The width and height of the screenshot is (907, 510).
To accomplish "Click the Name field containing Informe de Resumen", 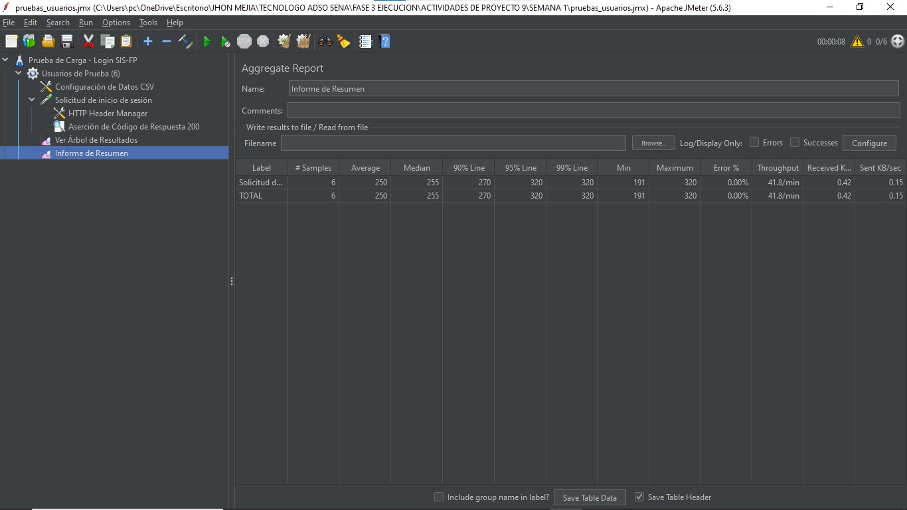I will click(x=594, y=88).
